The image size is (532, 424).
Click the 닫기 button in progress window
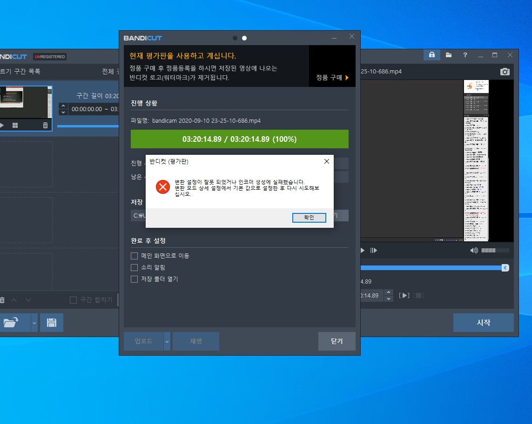pos(337,341)
